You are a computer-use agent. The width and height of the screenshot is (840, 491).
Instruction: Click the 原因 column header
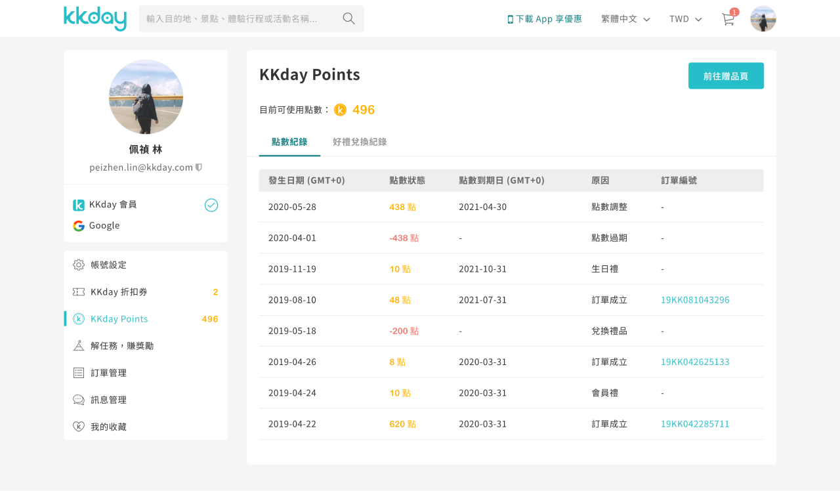point(600,181)
